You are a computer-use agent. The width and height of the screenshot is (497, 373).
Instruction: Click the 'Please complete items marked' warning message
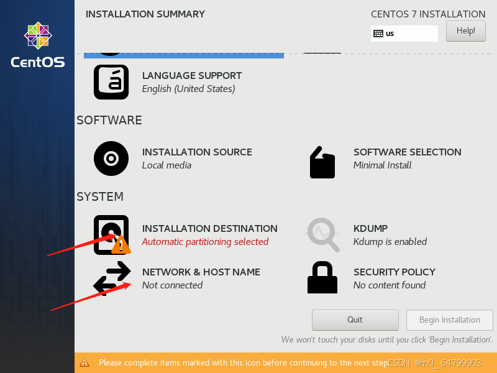(x=244, y=362)
